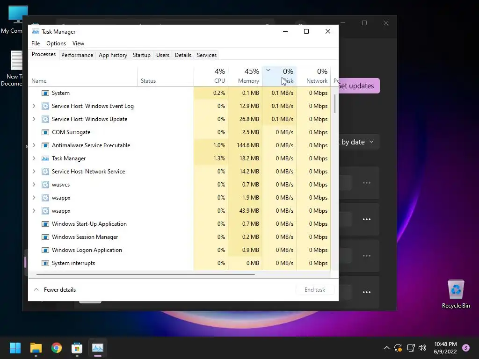Image resolution: width=479 pixels, height=359 pixels.
Task: Click the Task Manager taskbar icon
Action: tap(98, 348)
